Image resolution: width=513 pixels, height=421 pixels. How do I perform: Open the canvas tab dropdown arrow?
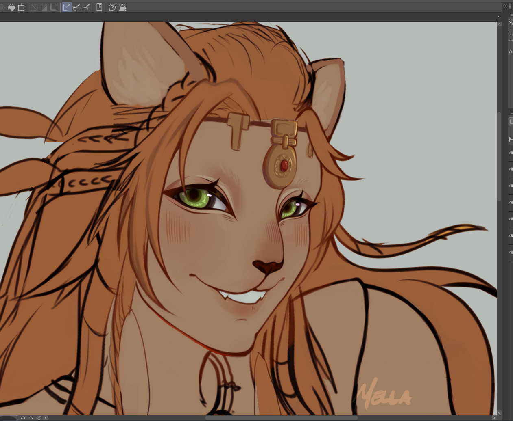pos(499,17)
